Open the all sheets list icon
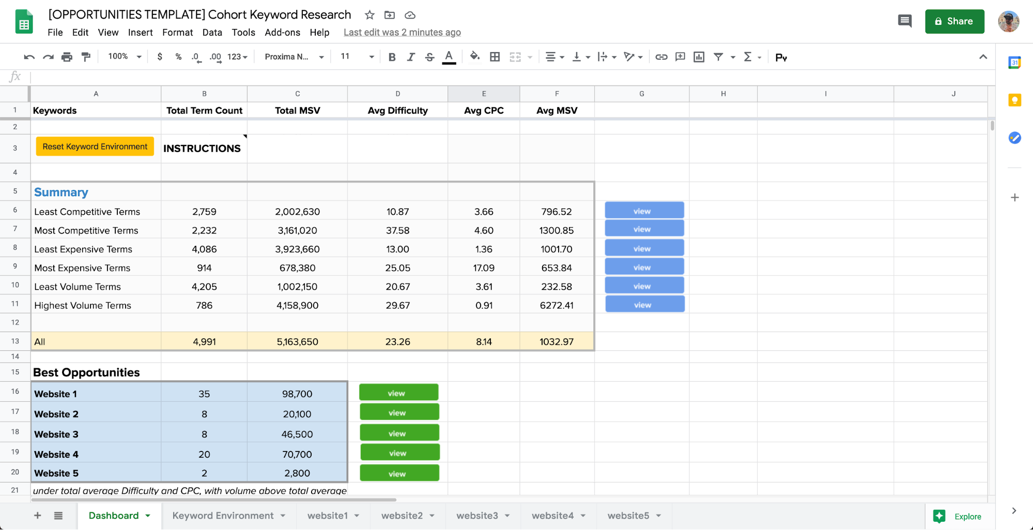The width and height of the screenshot is (1033, 530). point(58,516)
